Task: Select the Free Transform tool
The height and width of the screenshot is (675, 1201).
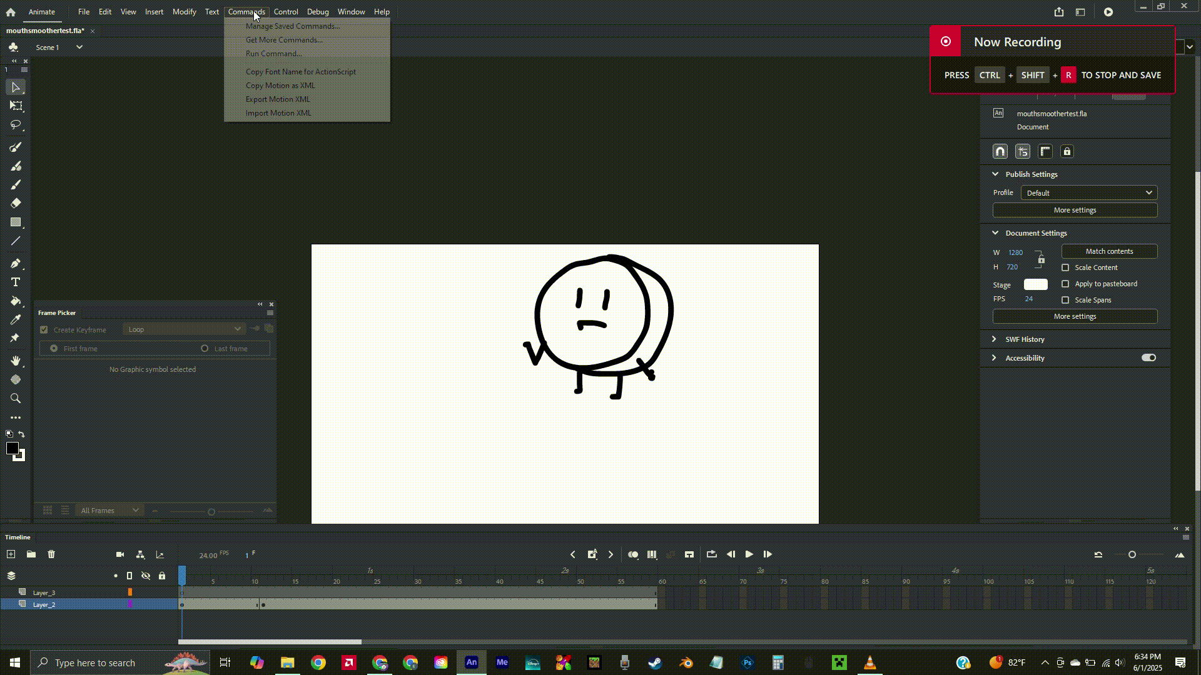Action: pos(16,106)
